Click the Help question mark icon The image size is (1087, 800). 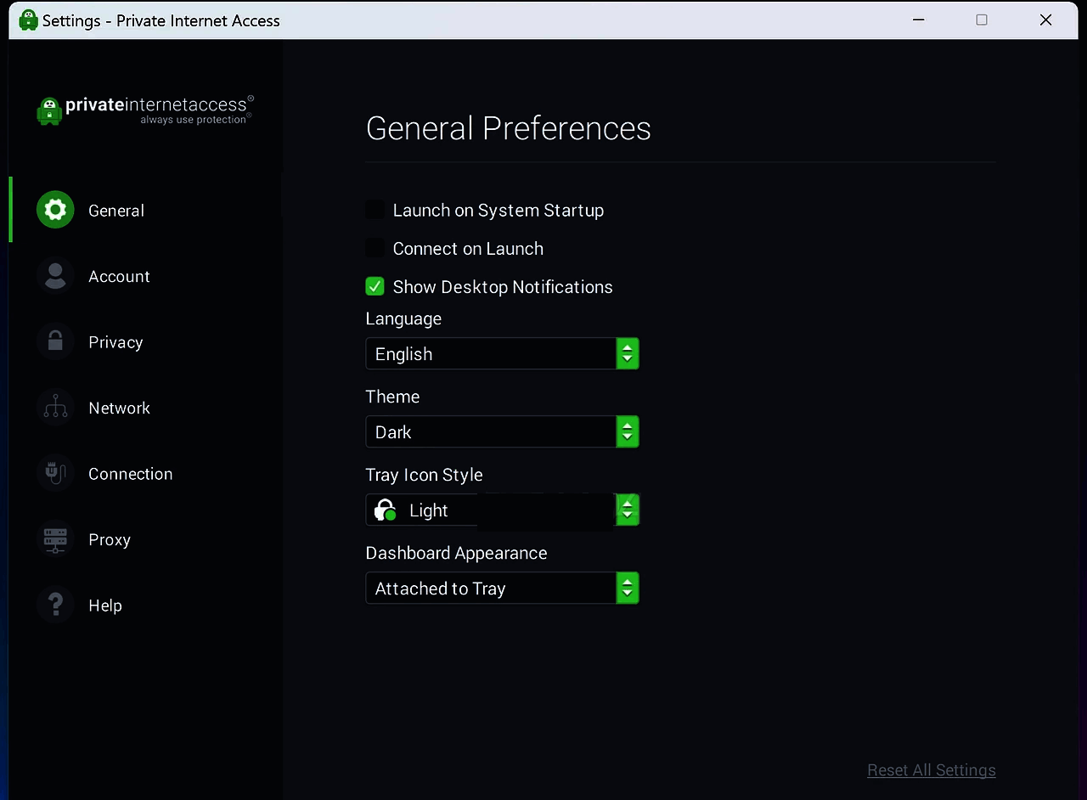[55, 605]
